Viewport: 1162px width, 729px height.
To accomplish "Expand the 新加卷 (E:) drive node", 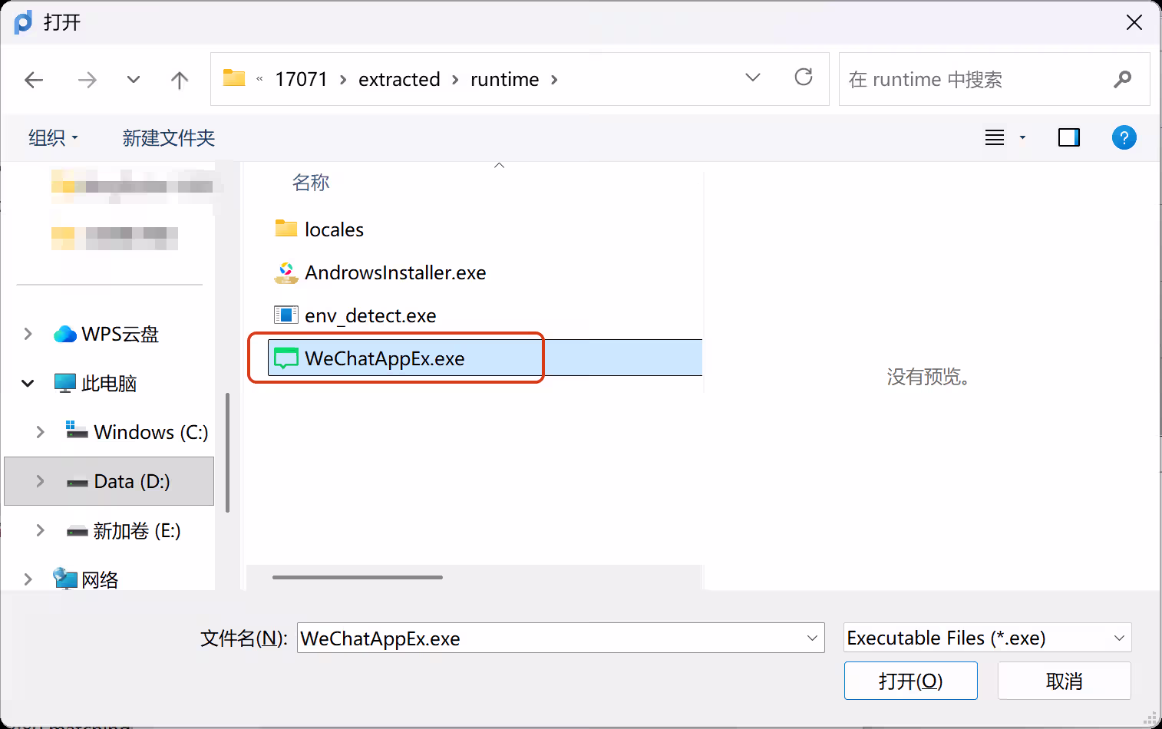I will point(40,530).
